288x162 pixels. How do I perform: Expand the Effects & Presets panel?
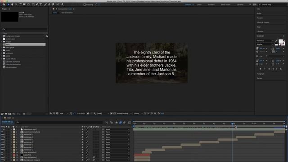click(x=263, y=22)
